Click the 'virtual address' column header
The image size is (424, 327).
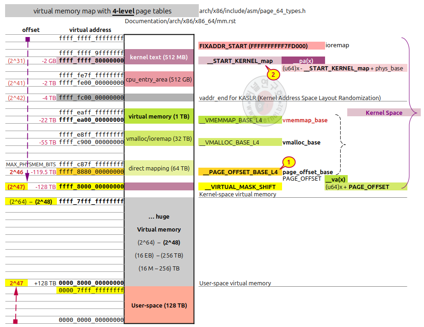tap(90, 30)
